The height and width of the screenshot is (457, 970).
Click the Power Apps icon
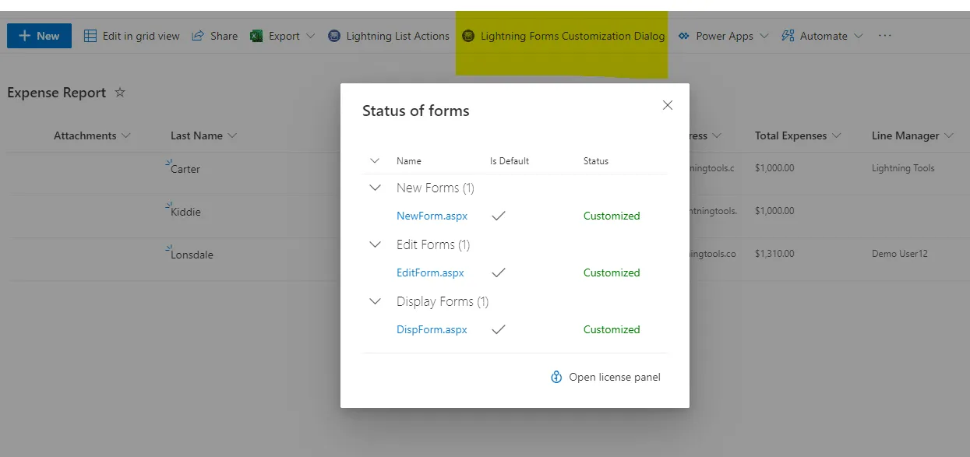(684, 35)
